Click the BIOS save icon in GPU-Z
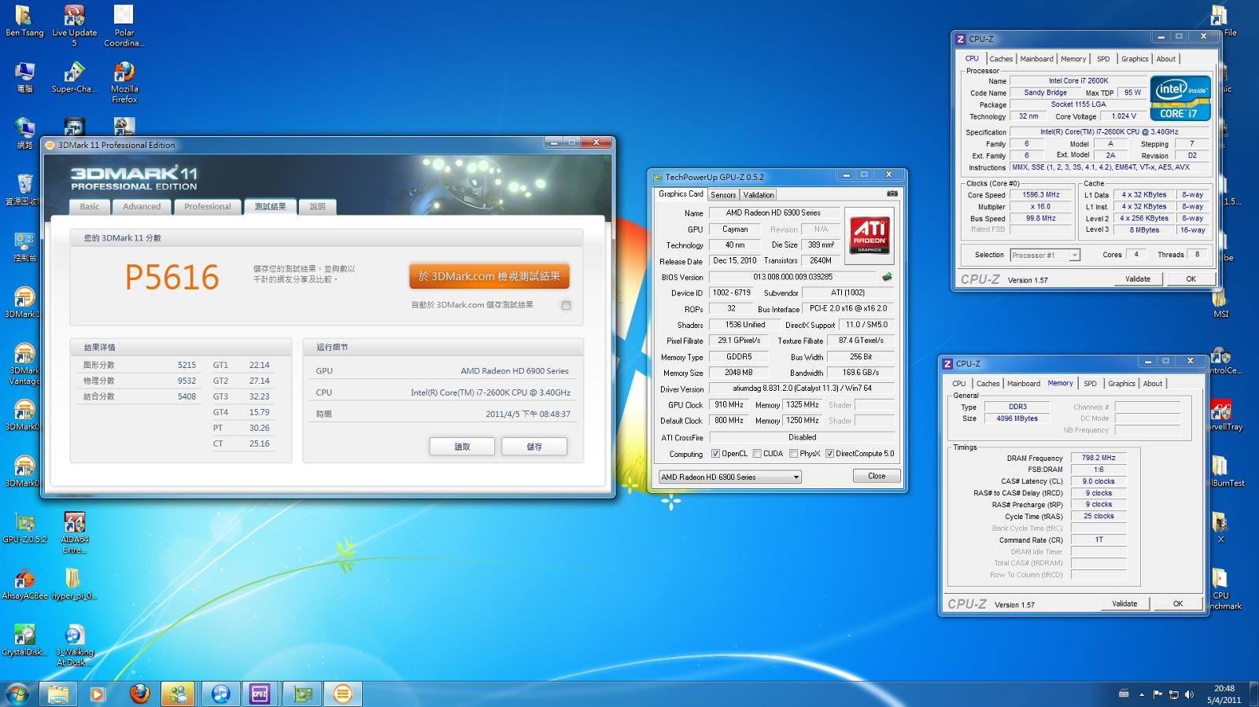This screenshot has width=1259, height=707. coord(888,277)
